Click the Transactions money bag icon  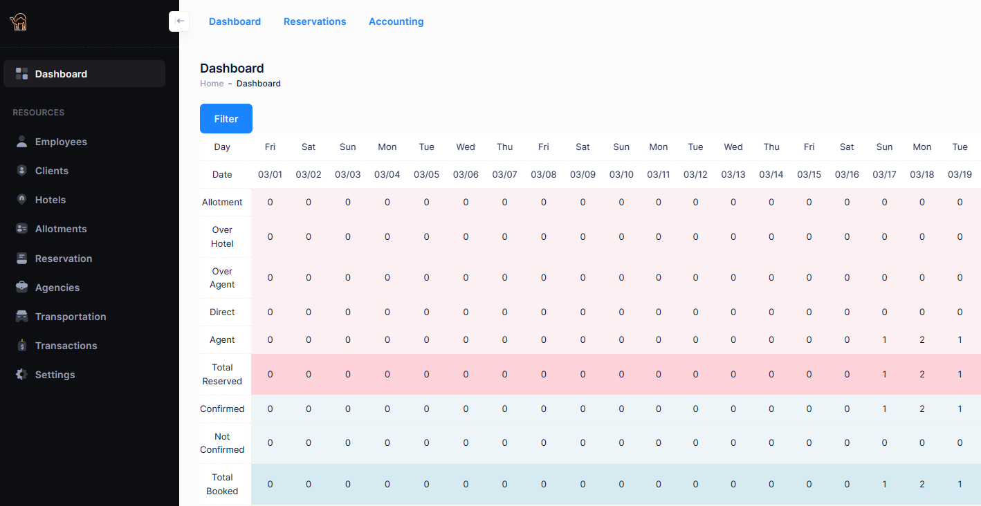(21, 346)
